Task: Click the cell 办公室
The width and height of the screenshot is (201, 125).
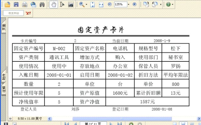Action: click(120, 66)
